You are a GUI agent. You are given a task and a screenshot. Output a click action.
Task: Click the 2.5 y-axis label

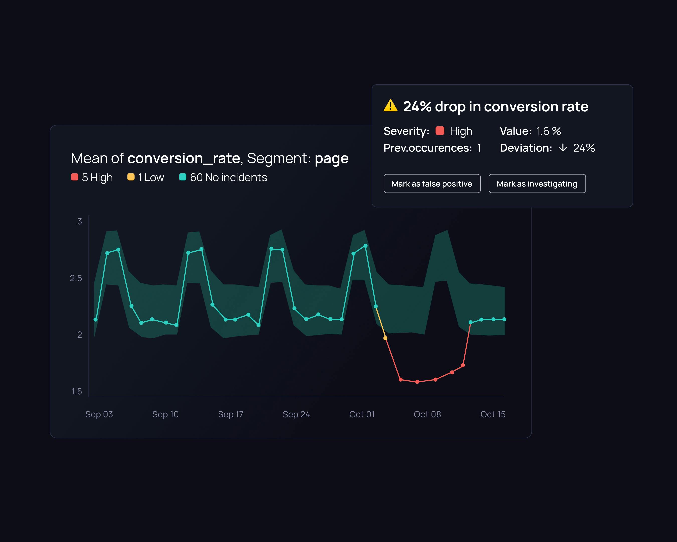(76, 278)
